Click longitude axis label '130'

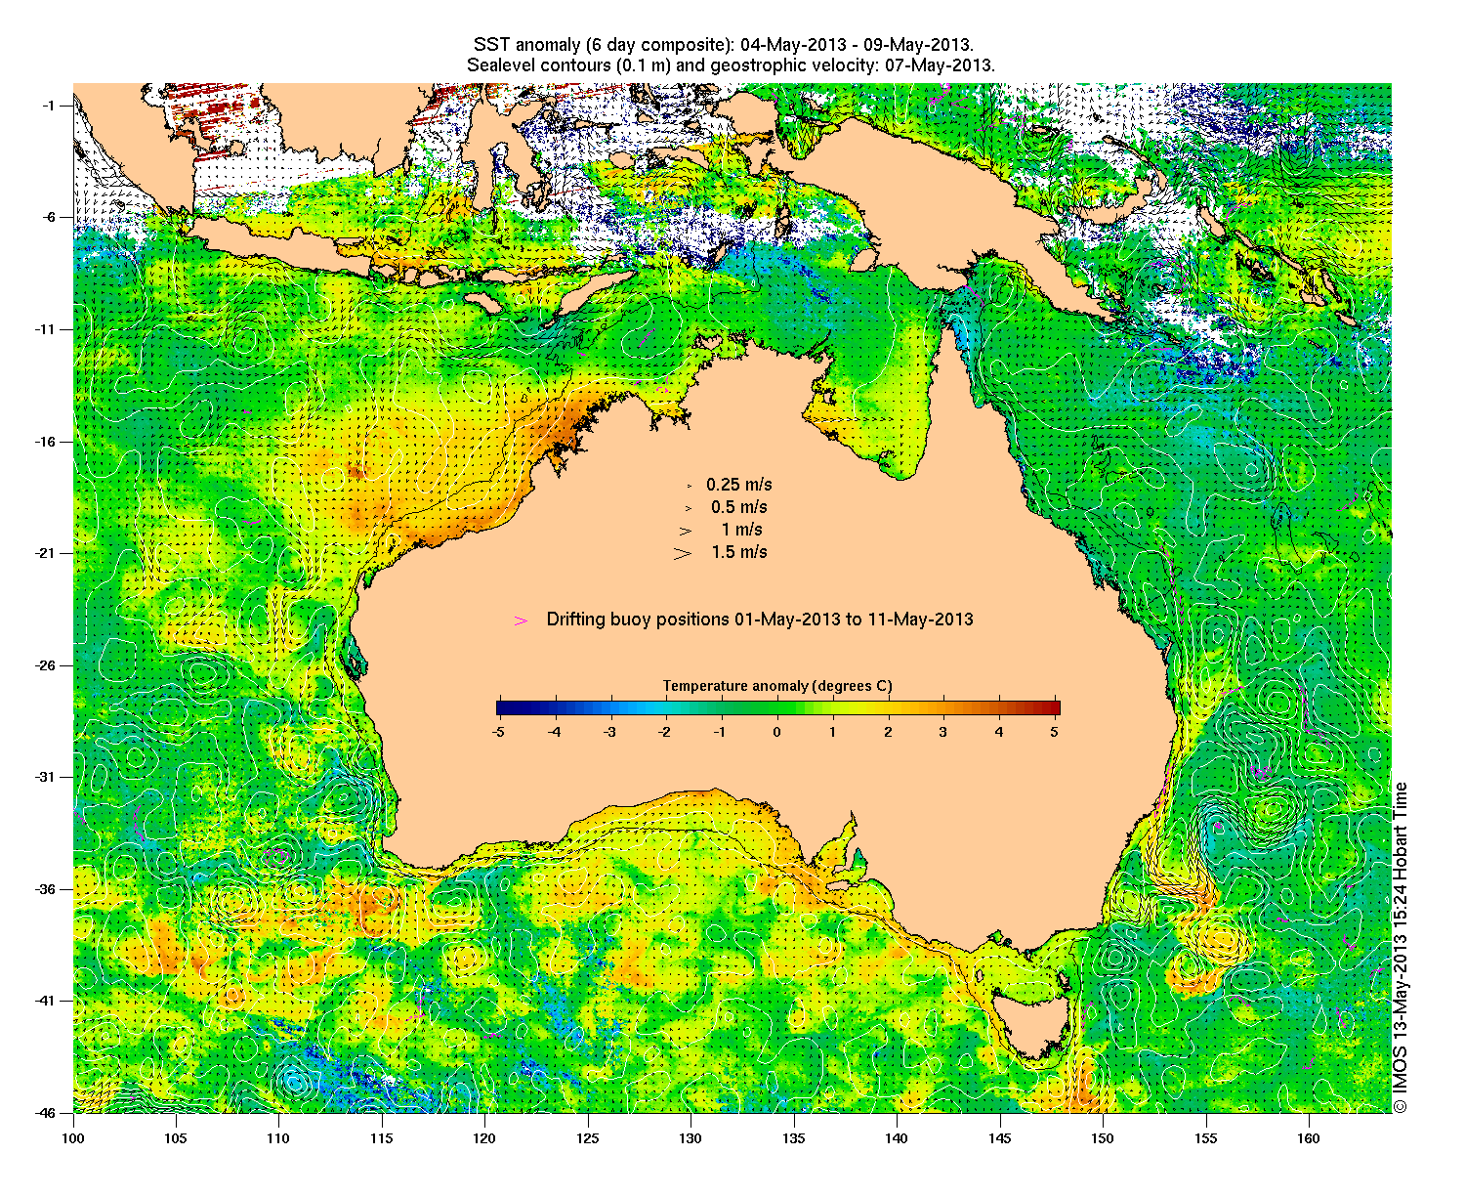point(691,1137)
